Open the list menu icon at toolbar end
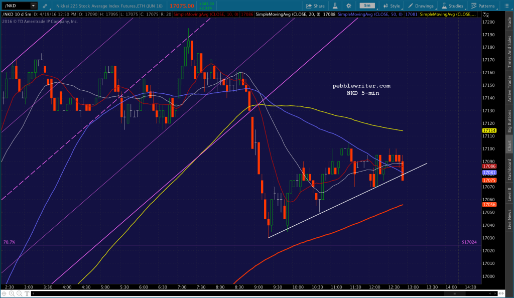Image resolution: width=514 pixels, height=298 pixels. (506, 6)
